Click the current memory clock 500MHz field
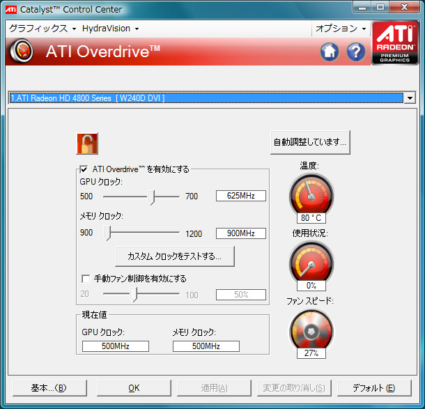The height and width of the screenshot is (409, 425). coord(206,346)
